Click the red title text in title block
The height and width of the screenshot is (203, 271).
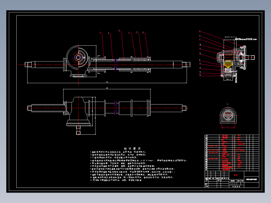(236, 175)
